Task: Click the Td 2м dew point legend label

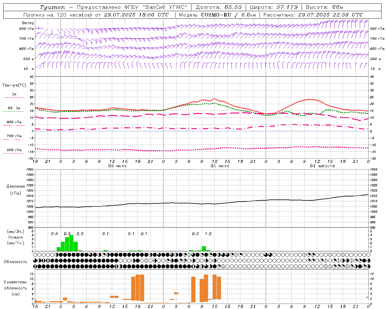Action: [x=14, y=108]
